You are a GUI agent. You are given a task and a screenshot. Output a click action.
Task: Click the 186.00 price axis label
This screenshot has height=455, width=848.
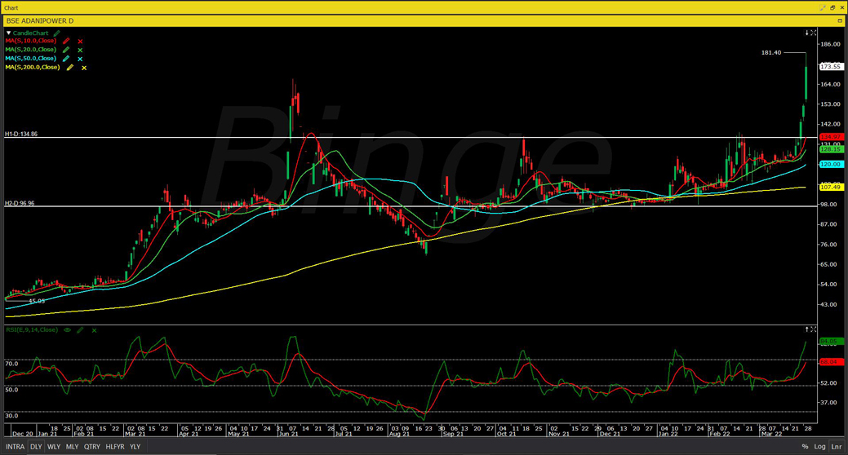pyautogui.click(x=830, y=44)
